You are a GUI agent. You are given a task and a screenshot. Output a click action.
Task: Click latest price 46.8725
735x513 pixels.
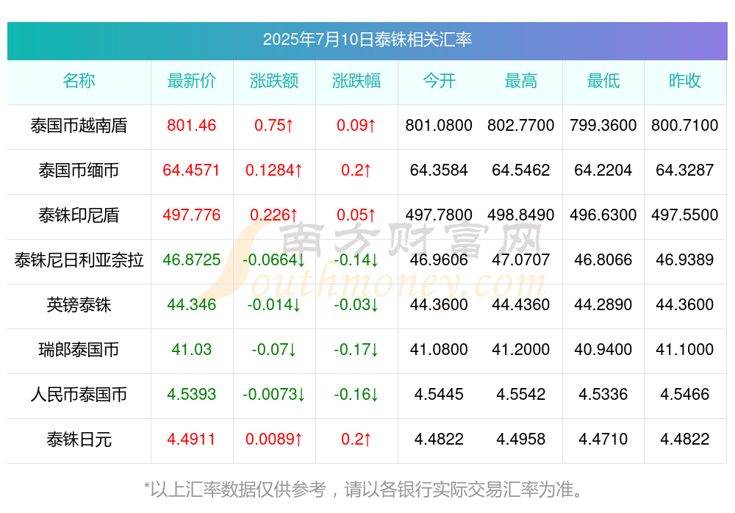191,259
